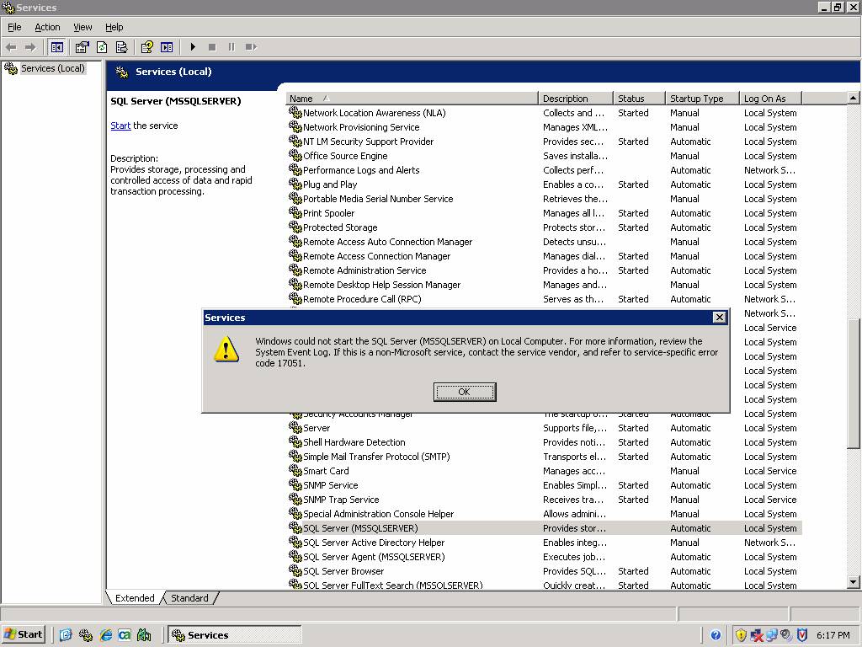Click the gear icon beside NT LM Security Support Provider
Screen dimensions: 862x647
295,142
